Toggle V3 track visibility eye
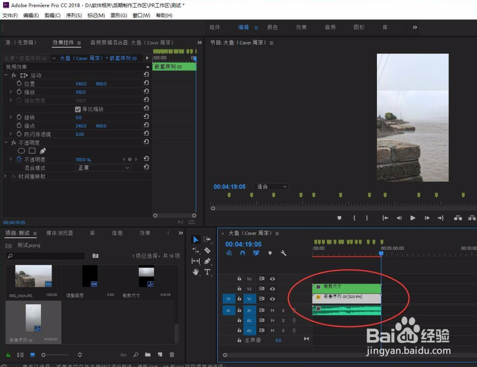Image resolution: width=477 pixels, height=367 pixels. (272, 279)
